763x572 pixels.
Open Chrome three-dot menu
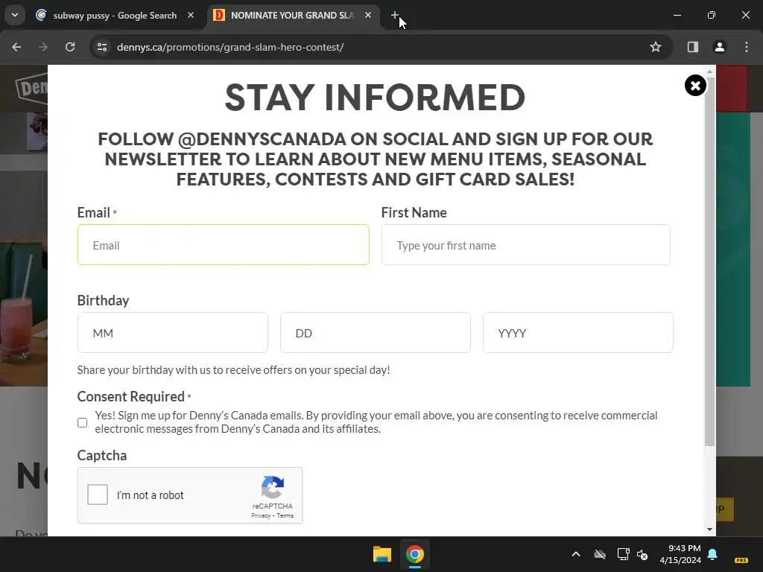(747, 47)
